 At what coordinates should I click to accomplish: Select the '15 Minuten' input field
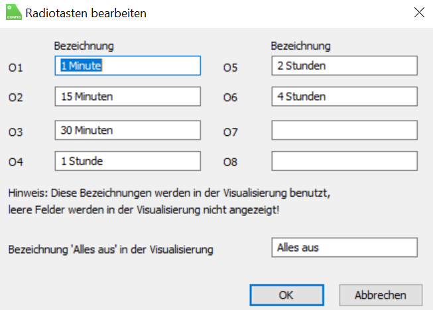(x=127, y=97)
